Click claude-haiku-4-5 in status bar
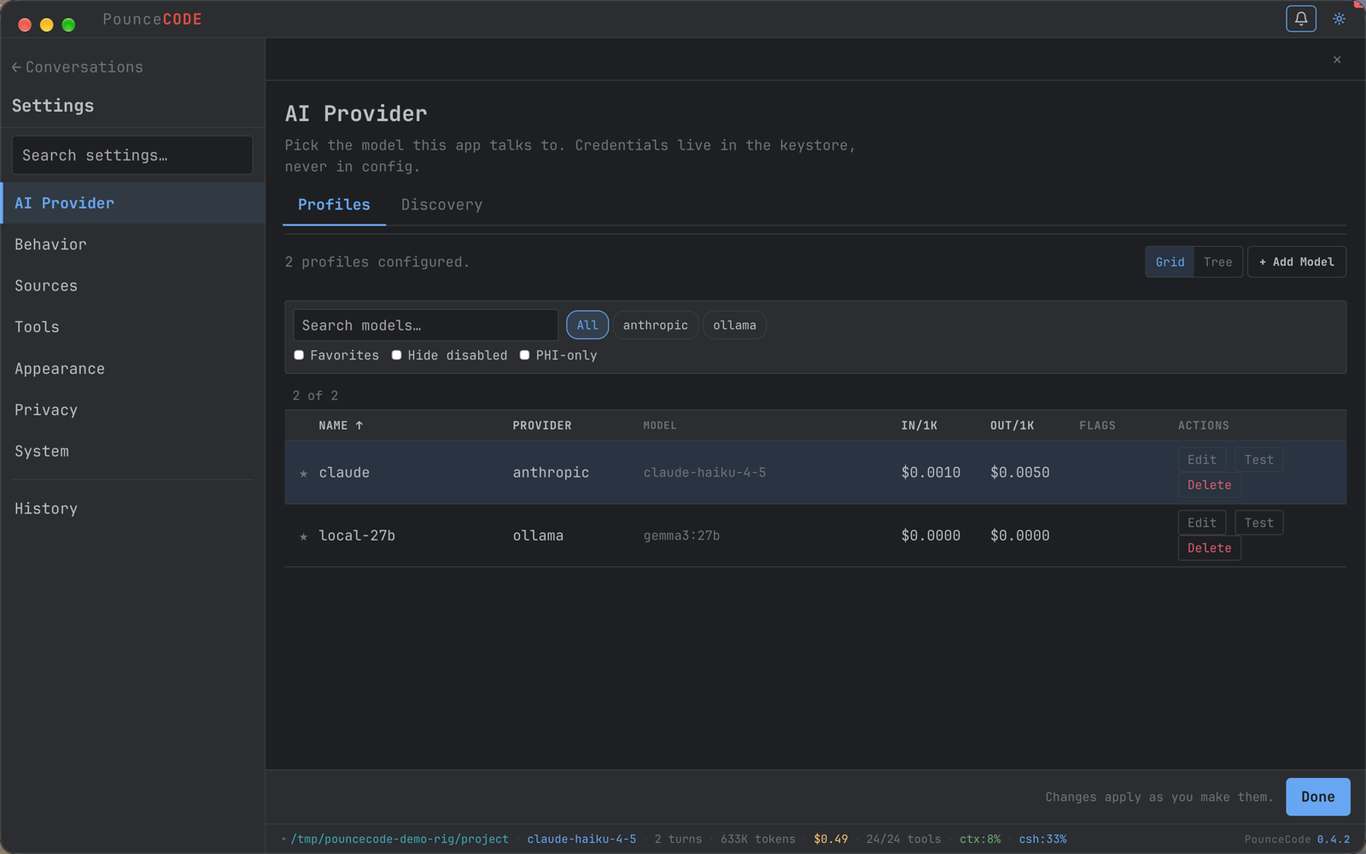This screenshot has height=854, width=1366. [581, 839]
